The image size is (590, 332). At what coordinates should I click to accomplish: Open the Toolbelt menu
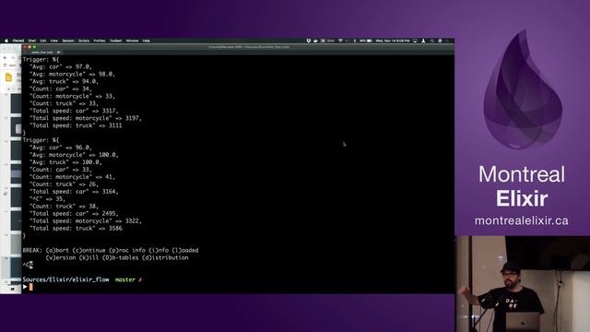115,41
